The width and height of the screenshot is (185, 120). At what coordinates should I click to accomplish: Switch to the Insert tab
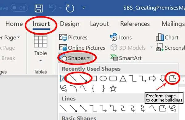41,24
